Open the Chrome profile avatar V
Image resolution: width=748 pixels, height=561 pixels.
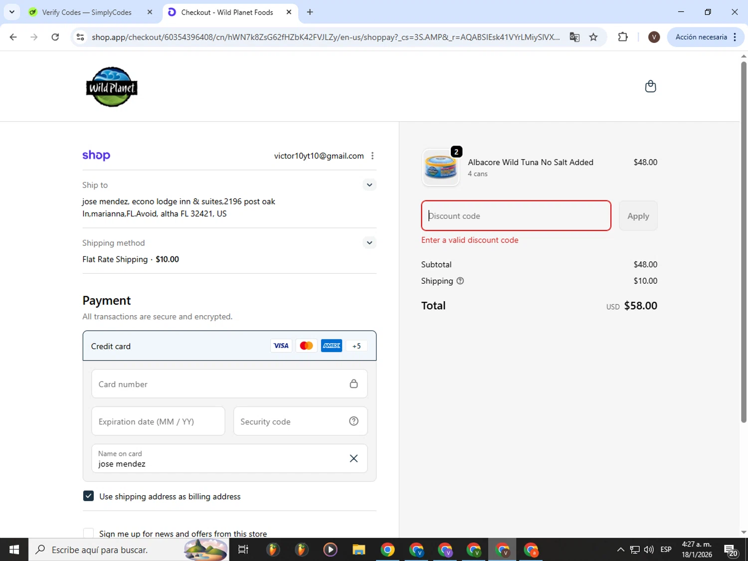654,37
